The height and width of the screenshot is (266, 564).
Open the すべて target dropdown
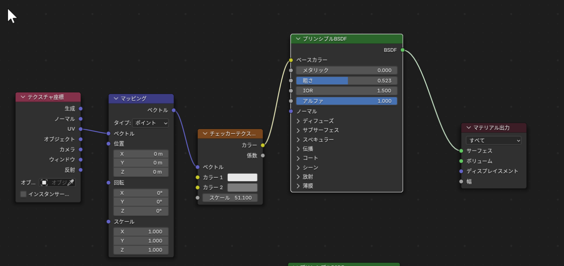(x=493, y=140)
